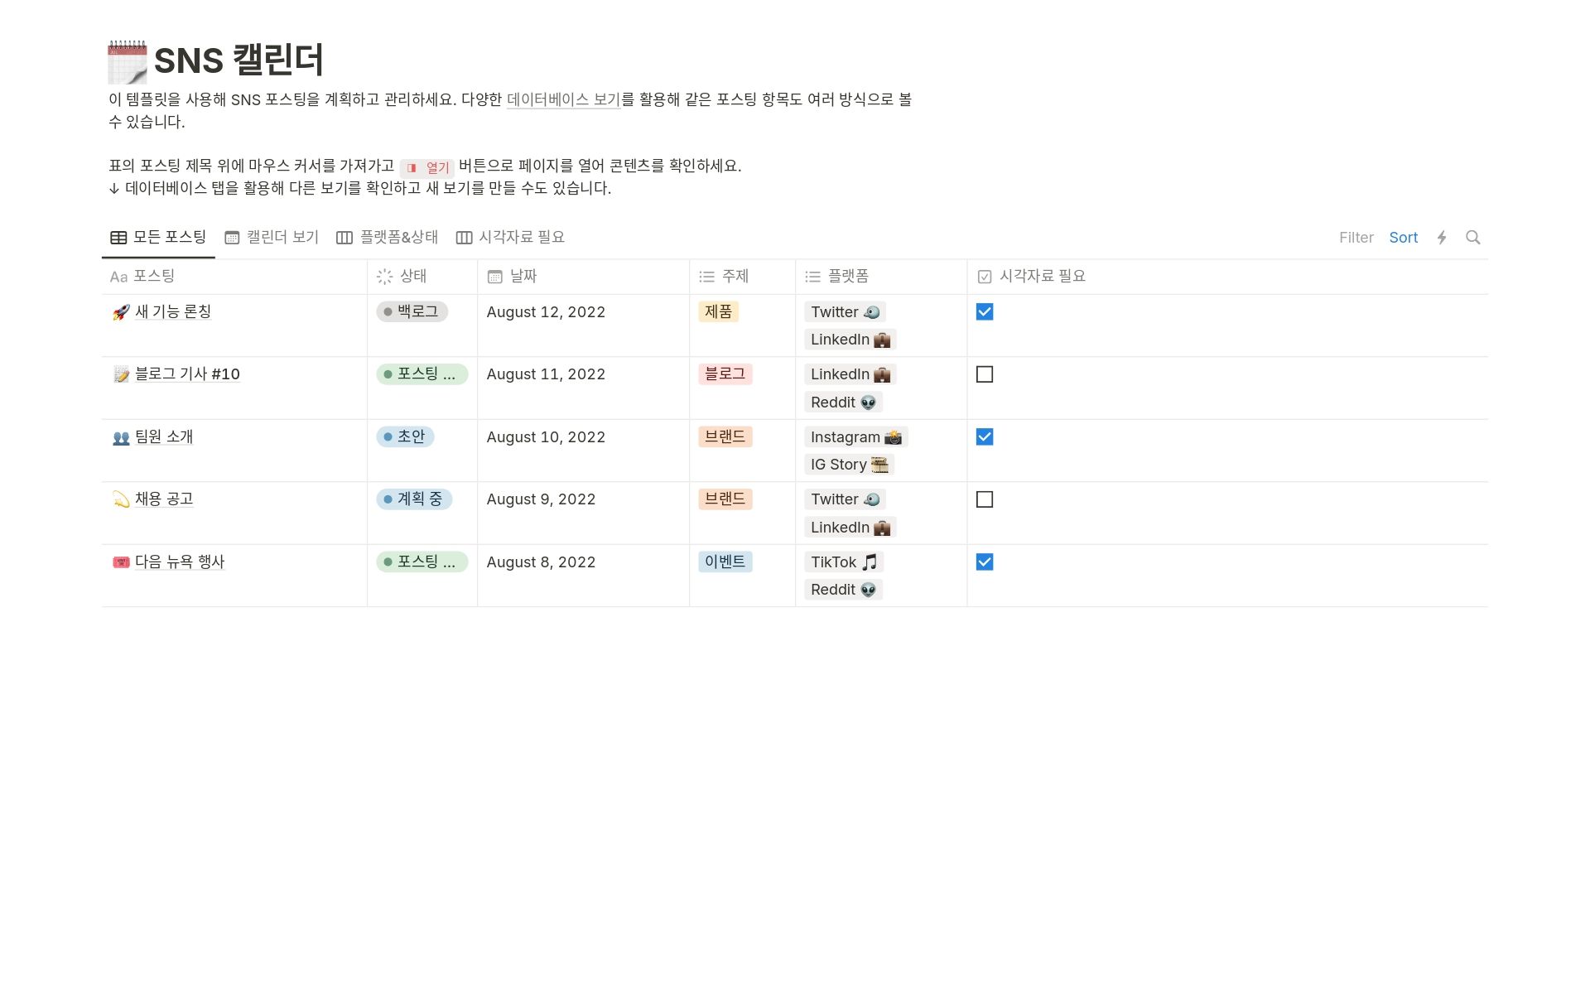Viewport: 1590px width, 993px height.
Task: Open the 다음 뉴욕 행사 posting page
Action: tap(179, 562)
